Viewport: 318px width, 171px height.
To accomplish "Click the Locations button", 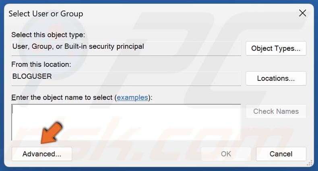I will coord(276,78).
